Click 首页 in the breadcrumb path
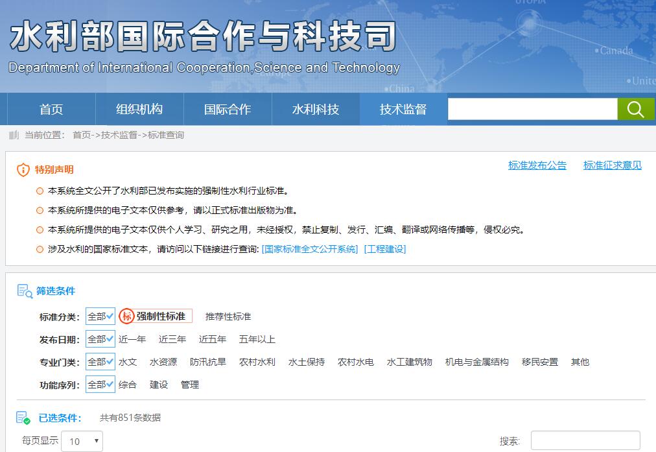Screen dimensions: 656x452 [82, 135]
